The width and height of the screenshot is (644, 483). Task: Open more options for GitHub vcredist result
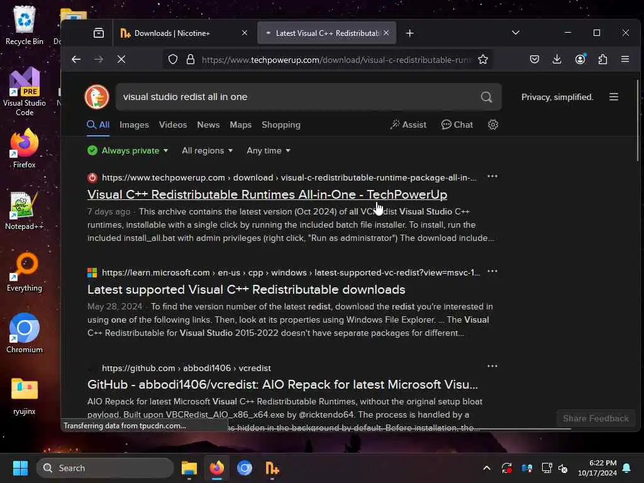(x=492, y=367)
